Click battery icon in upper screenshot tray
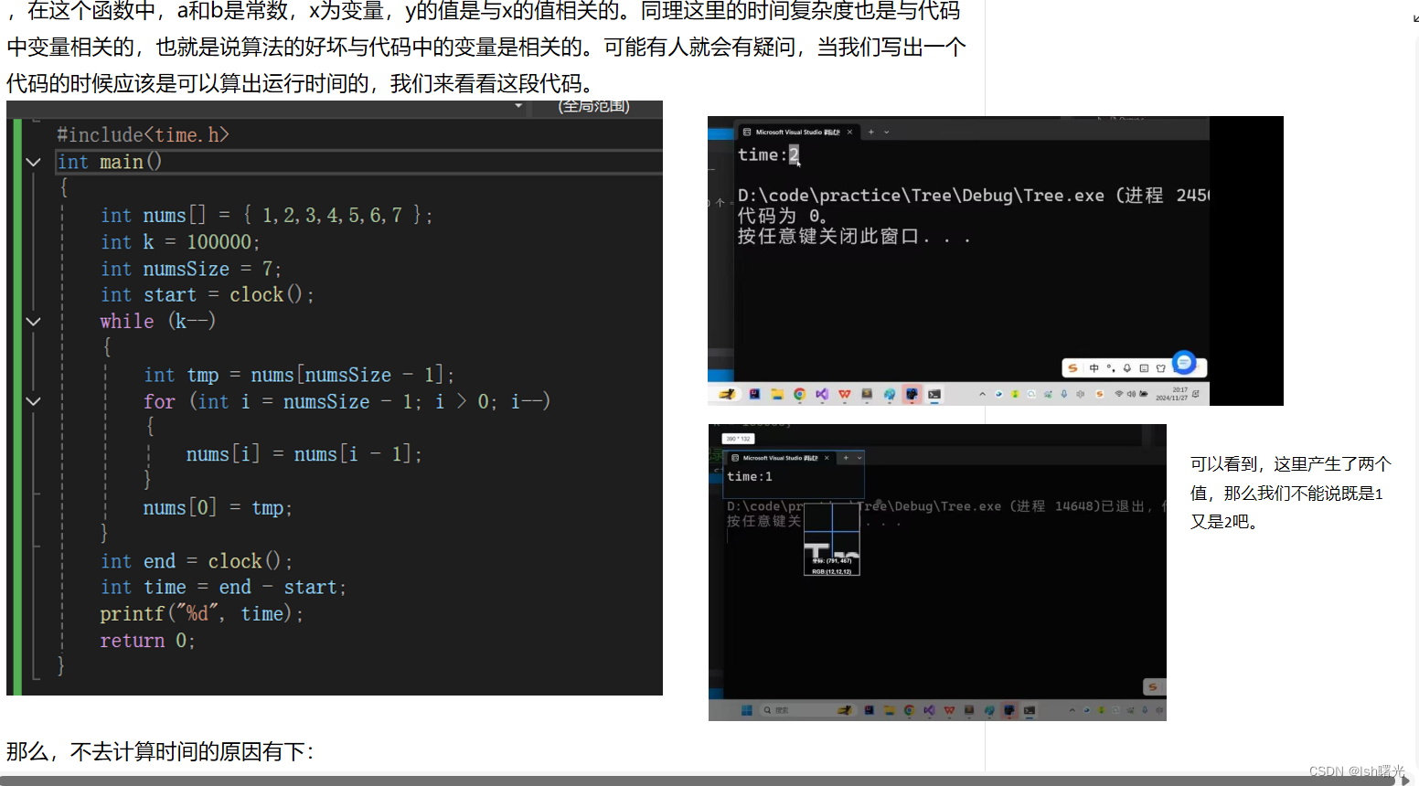Viewport: 1419px width, 786px height. [1144, 394]
